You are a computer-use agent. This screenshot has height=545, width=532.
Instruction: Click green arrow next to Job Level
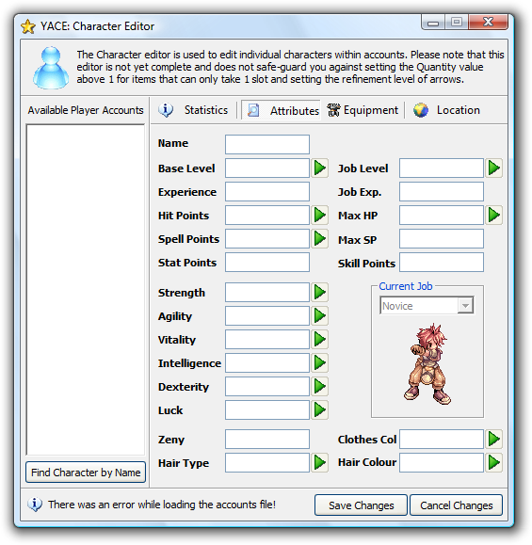(493, 168)
